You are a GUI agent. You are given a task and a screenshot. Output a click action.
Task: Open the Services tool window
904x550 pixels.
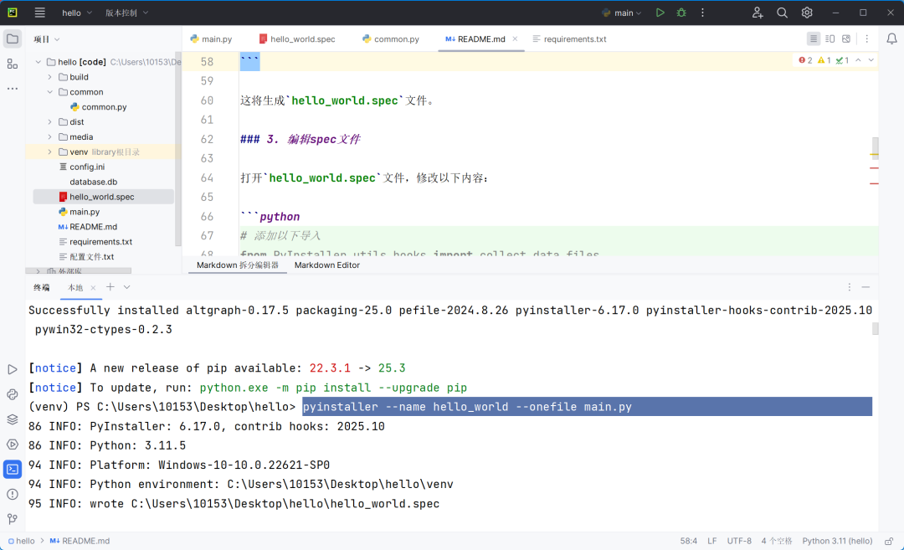tap(12, 445)
